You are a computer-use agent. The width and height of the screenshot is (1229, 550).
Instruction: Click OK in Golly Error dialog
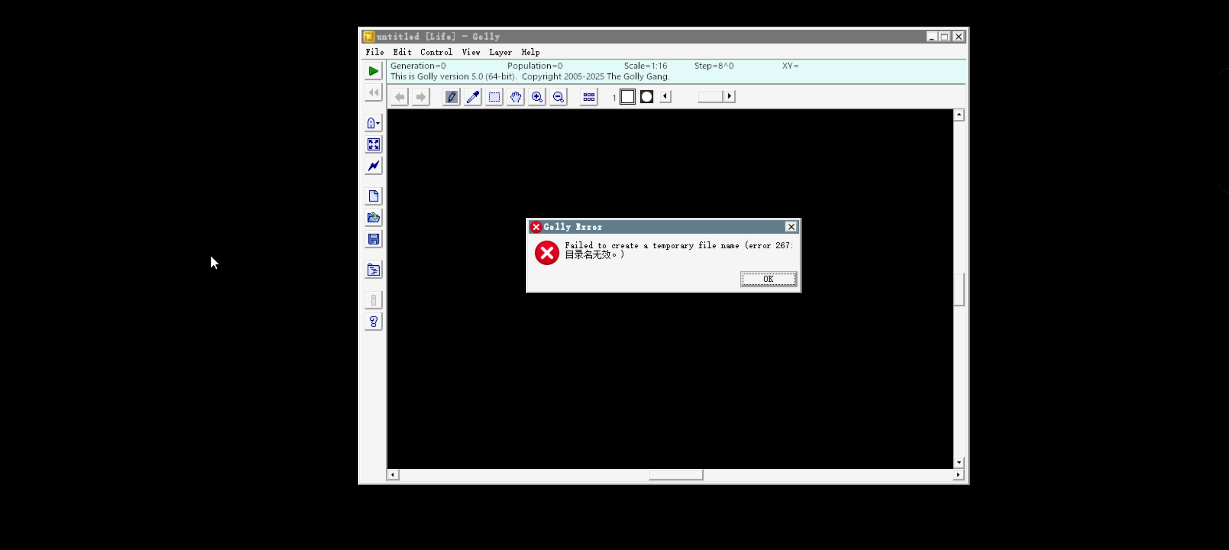(768, 279)
